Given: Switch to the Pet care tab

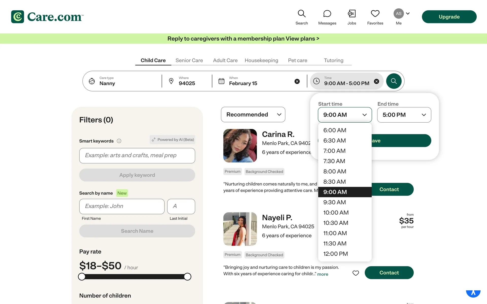Looking at the screenshot, I should 297,60.
